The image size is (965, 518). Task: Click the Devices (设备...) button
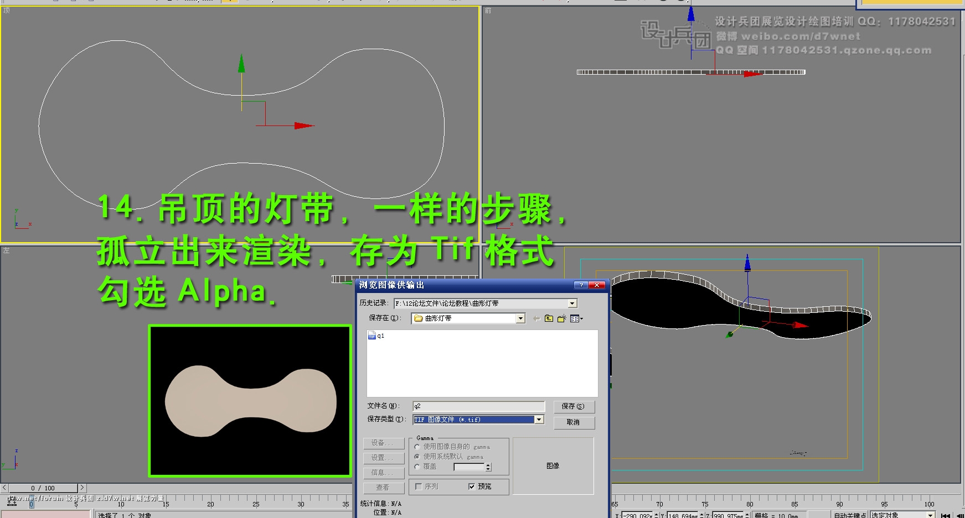tap(383, 443)
